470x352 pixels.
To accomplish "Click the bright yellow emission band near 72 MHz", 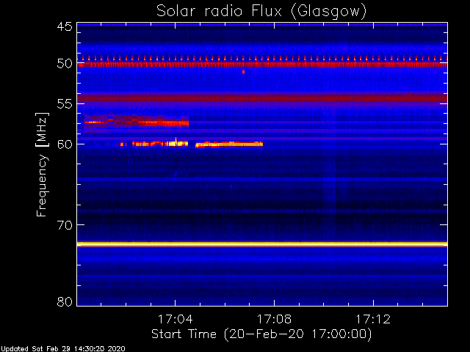I will coord(262,244).
